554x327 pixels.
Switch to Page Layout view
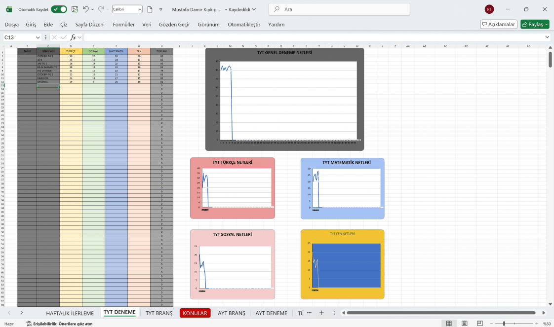(464, 324)
